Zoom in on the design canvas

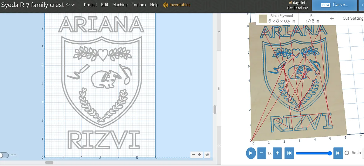(x=200, y=155)
